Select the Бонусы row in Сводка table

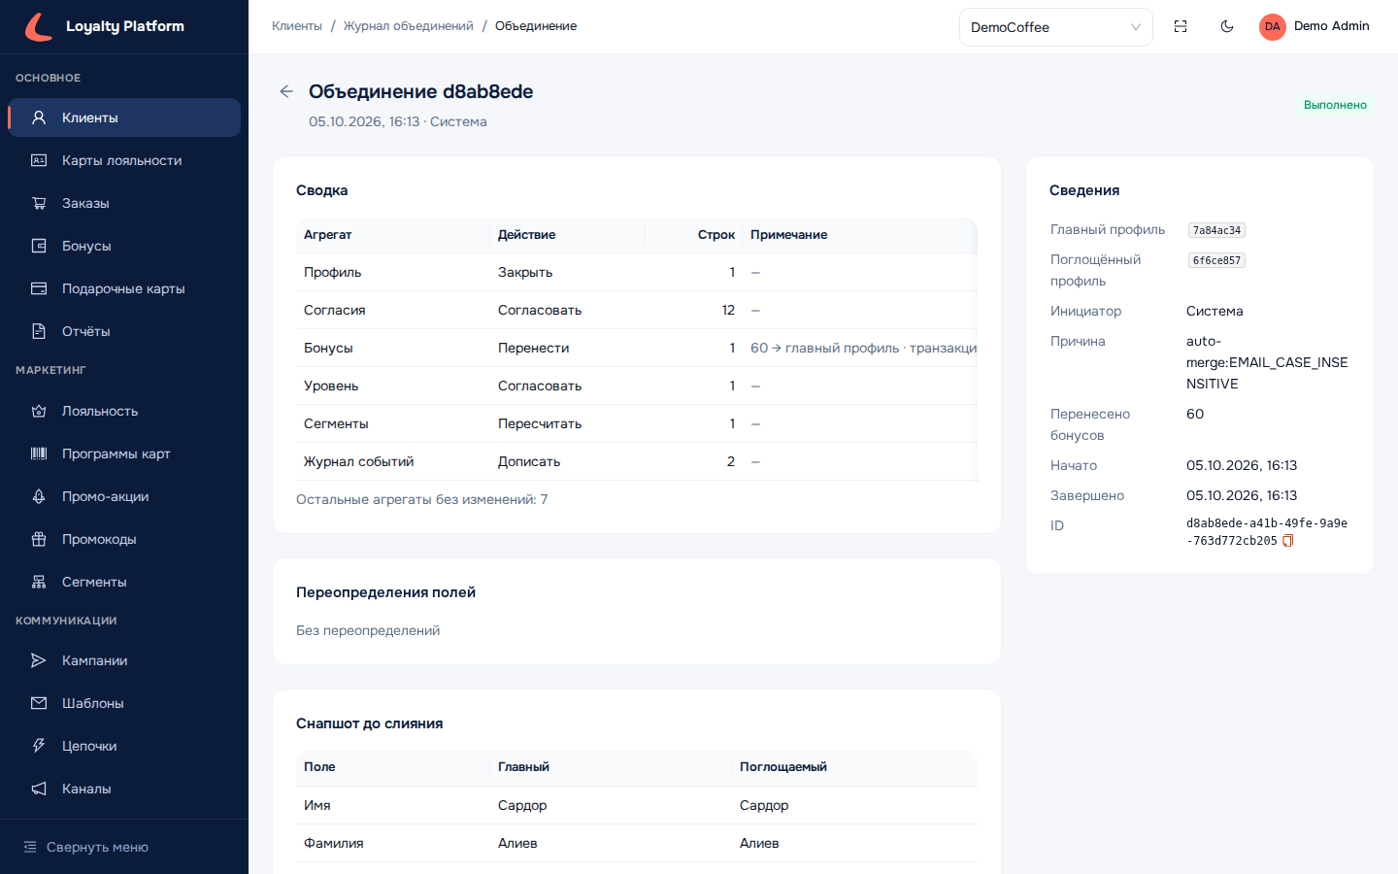coord(637,348)
